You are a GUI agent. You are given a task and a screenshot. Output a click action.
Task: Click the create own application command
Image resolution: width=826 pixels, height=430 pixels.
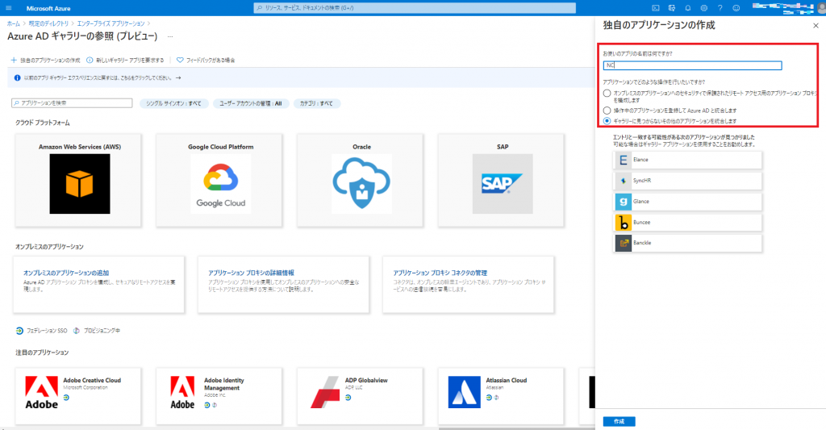46,60
